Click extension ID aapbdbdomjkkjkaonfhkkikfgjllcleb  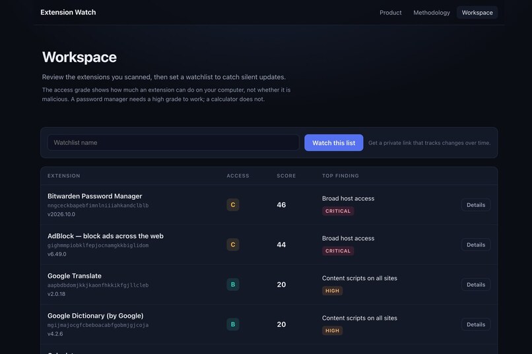coord(98,285)
